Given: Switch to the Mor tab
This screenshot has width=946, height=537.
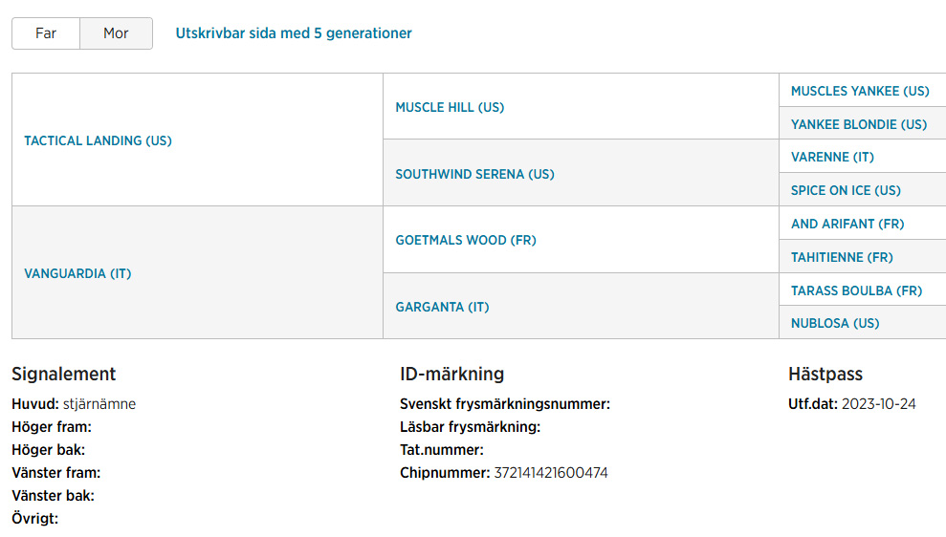Looking at the screenshot, I should 116,33.
